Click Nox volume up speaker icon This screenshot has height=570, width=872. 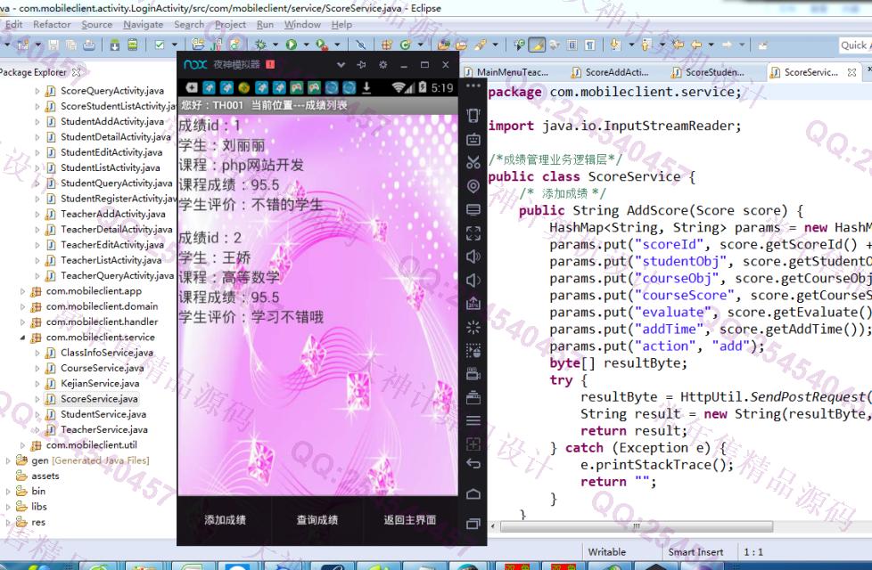[x=473, y=256]
